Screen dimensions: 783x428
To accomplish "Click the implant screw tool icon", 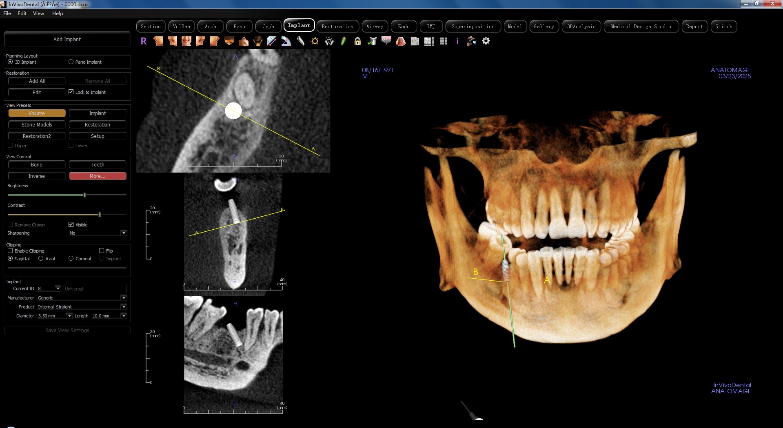I will click(301, 41).
